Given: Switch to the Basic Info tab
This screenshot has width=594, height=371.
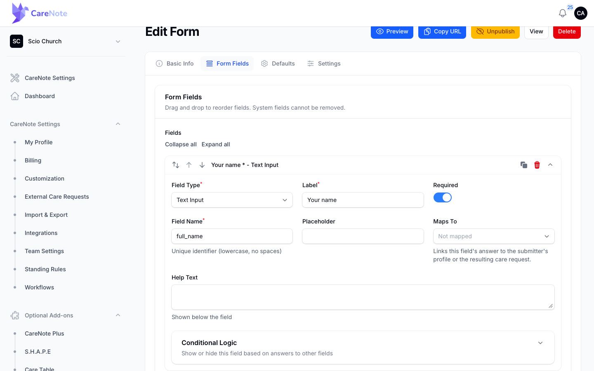Looking at the screenshot, I should (x=175, y=63).
